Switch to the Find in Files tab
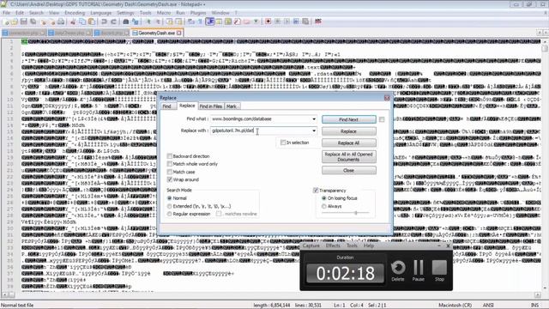Image resolution: width=549 pixels, height=309 pixels. [x=211, y=106]
